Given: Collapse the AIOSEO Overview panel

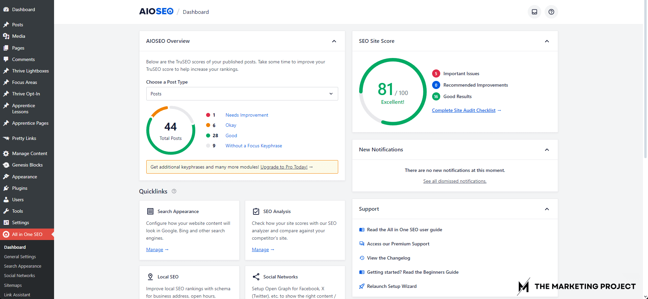Looking at the screenshot, I should click(x=334, y=41).
